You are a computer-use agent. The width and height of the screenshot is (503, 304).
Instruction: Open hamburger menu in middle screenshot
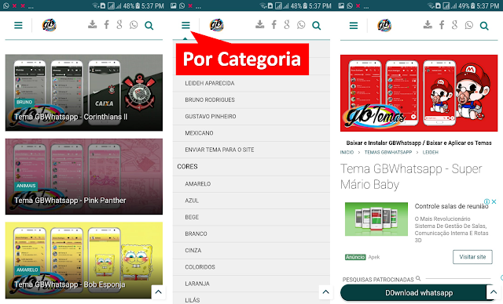point(185,25)
